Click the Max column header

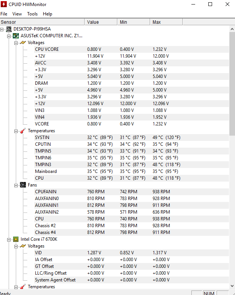click(166, 22)
